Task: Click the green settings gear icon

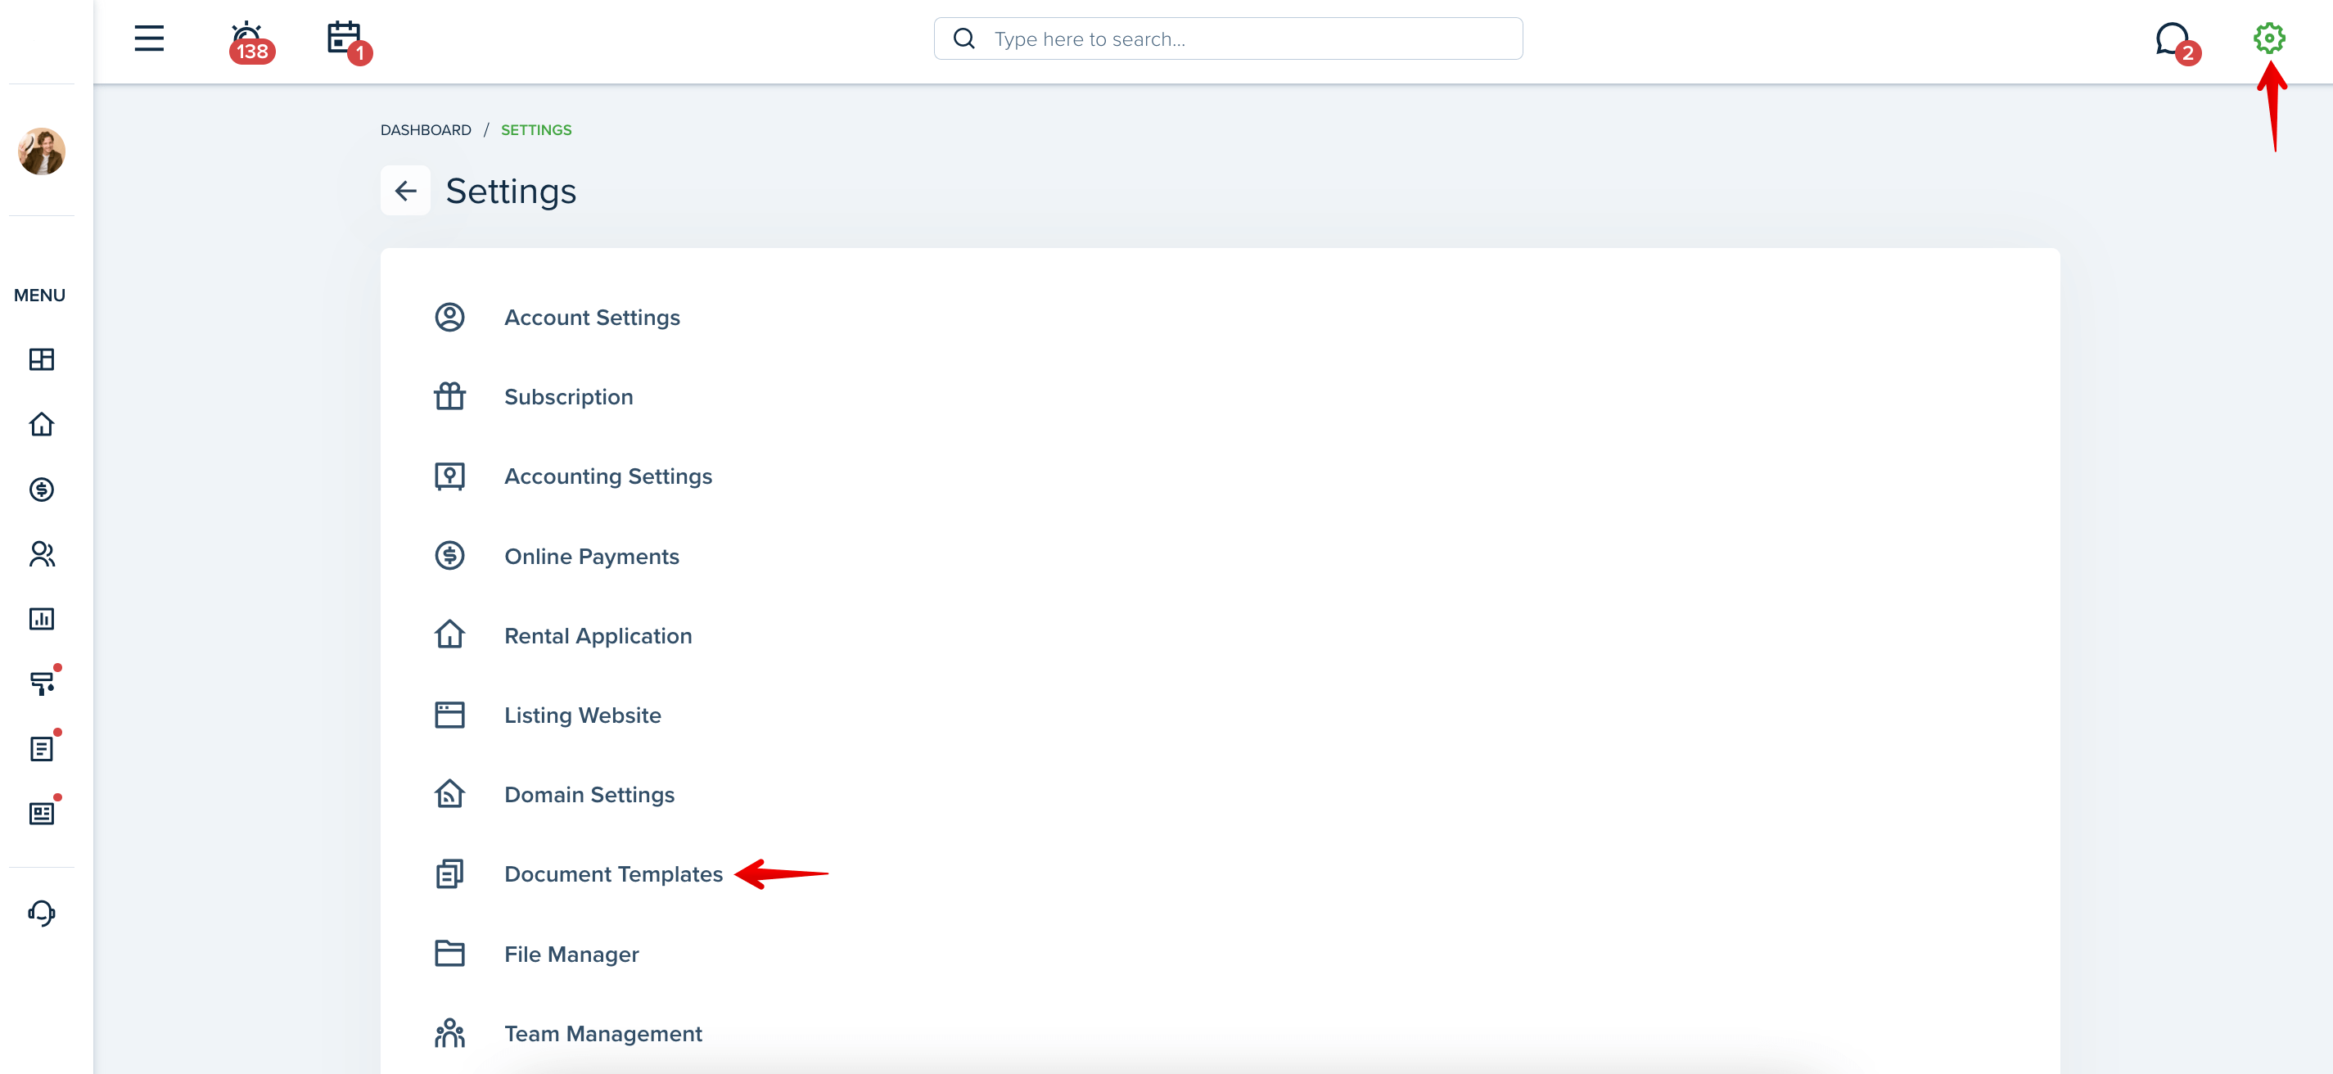Action: (2268, 38)
